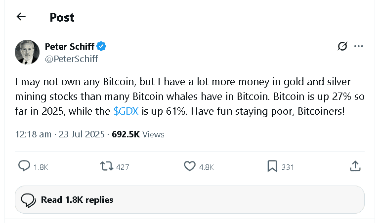Image resolution: width=379 pixels, height=223 pixels.
Task: Click the Post header title
Action: pyautogui.click(x=62, y=17)
